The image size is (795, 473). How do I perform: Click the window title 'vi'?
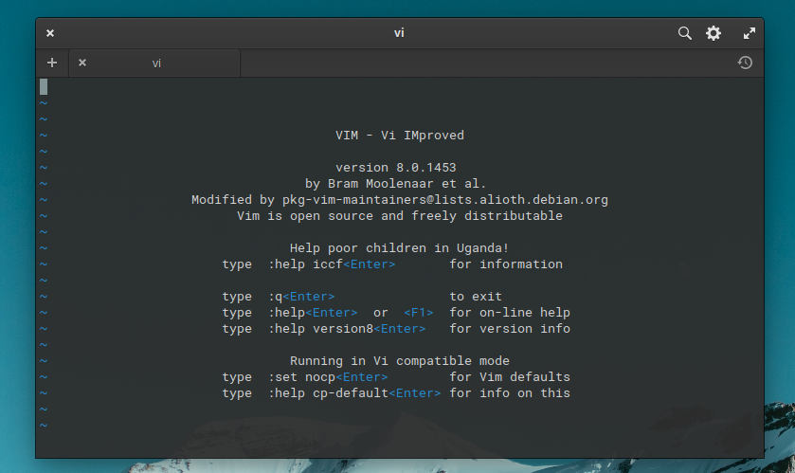tap(399, 33)
